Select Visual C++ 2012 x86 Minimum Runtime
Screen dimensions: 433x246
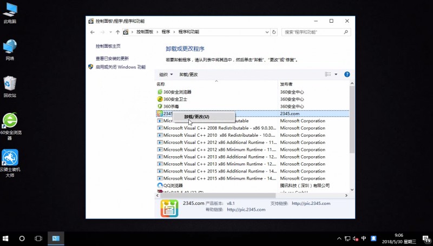pos(252,149)
